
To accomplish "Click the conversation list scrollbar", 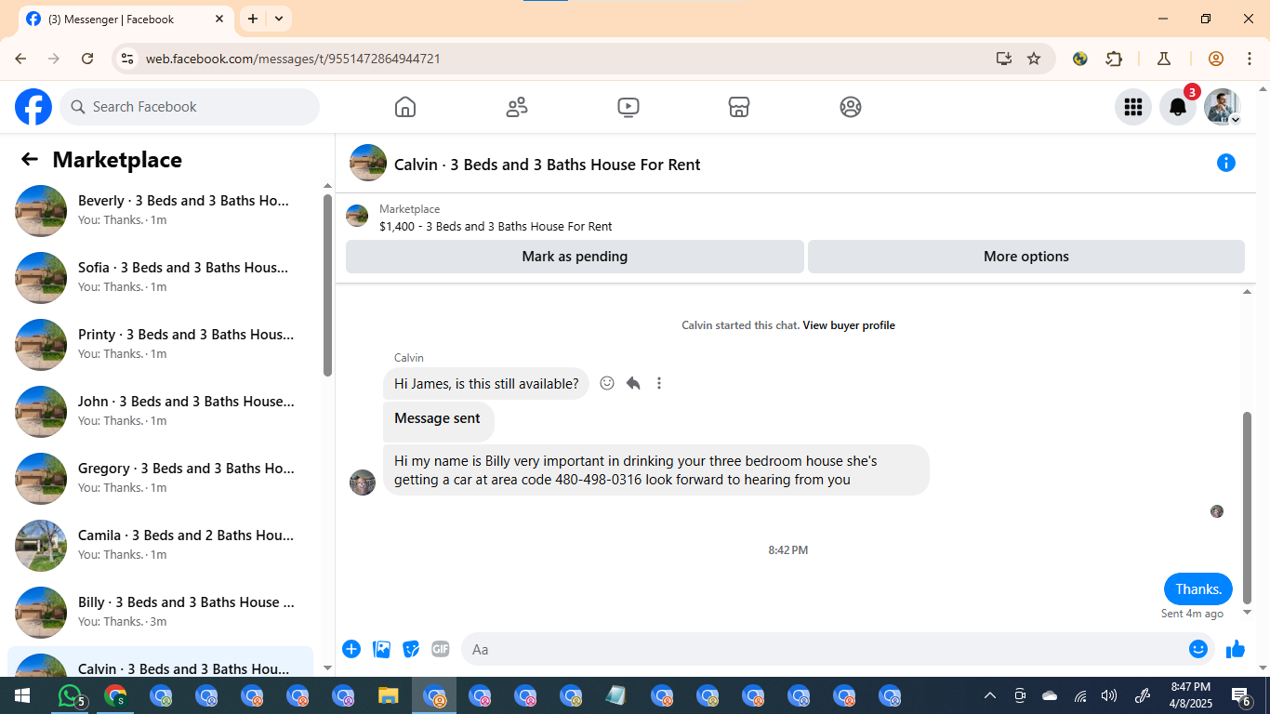I will 327,284.
